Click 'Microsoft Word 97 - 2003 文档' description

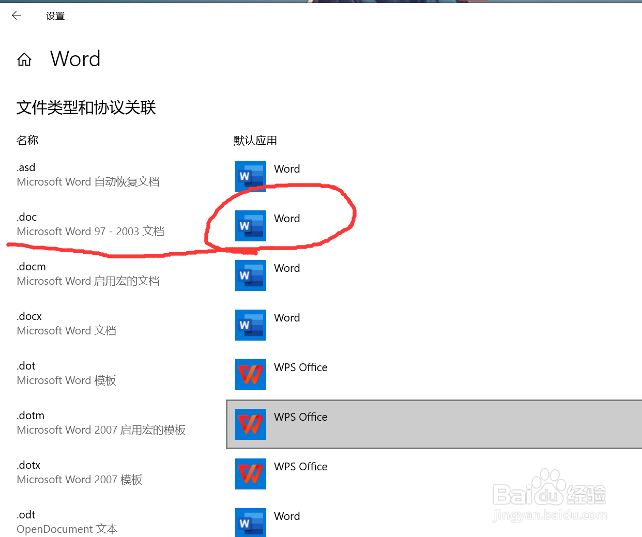tap(90, 232)
